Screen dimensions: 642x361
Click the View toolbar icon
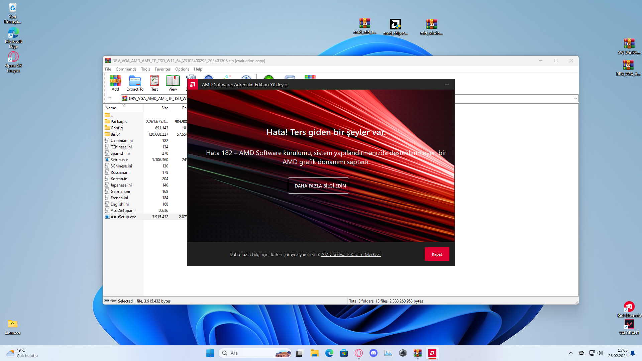click(173, 83)
